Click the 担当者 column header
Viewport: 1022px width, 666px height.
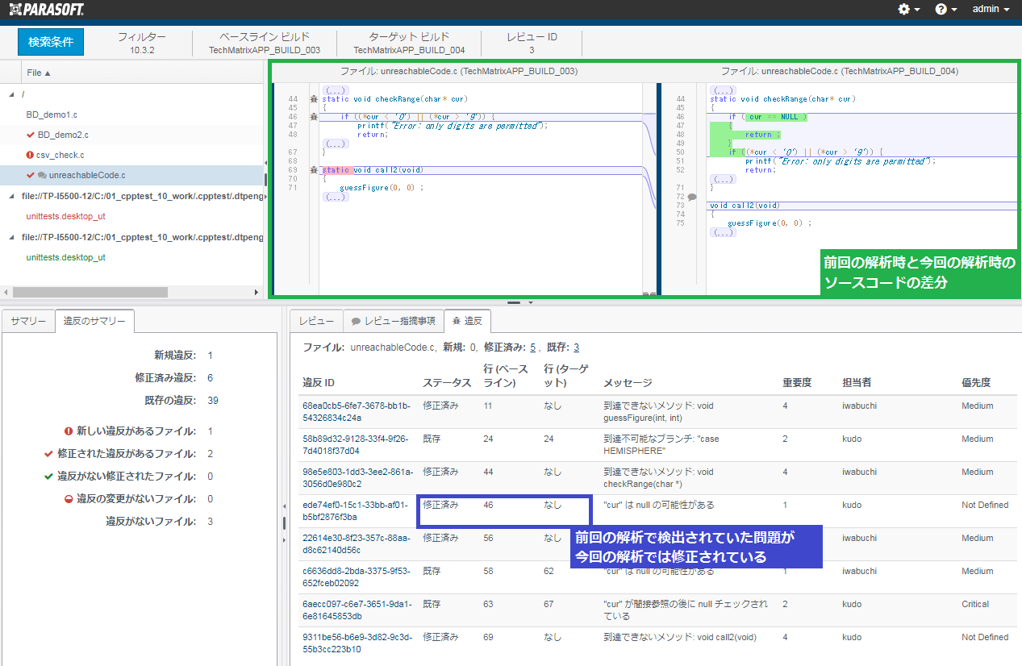pyautogui.click(x=857, y=383)
